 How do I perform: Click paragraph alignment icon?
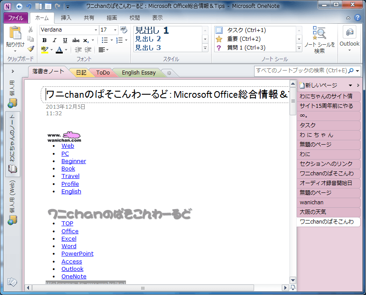(x=101, y=50)
